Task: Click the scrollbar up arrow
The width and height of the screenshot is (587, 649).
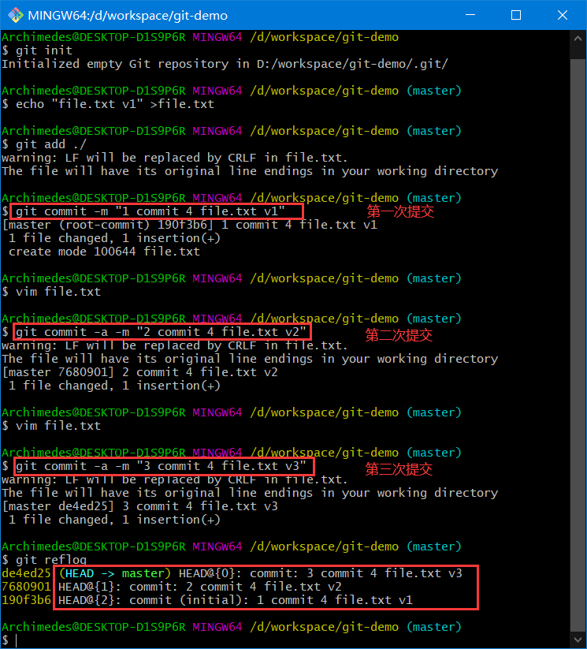Action: 578,39
